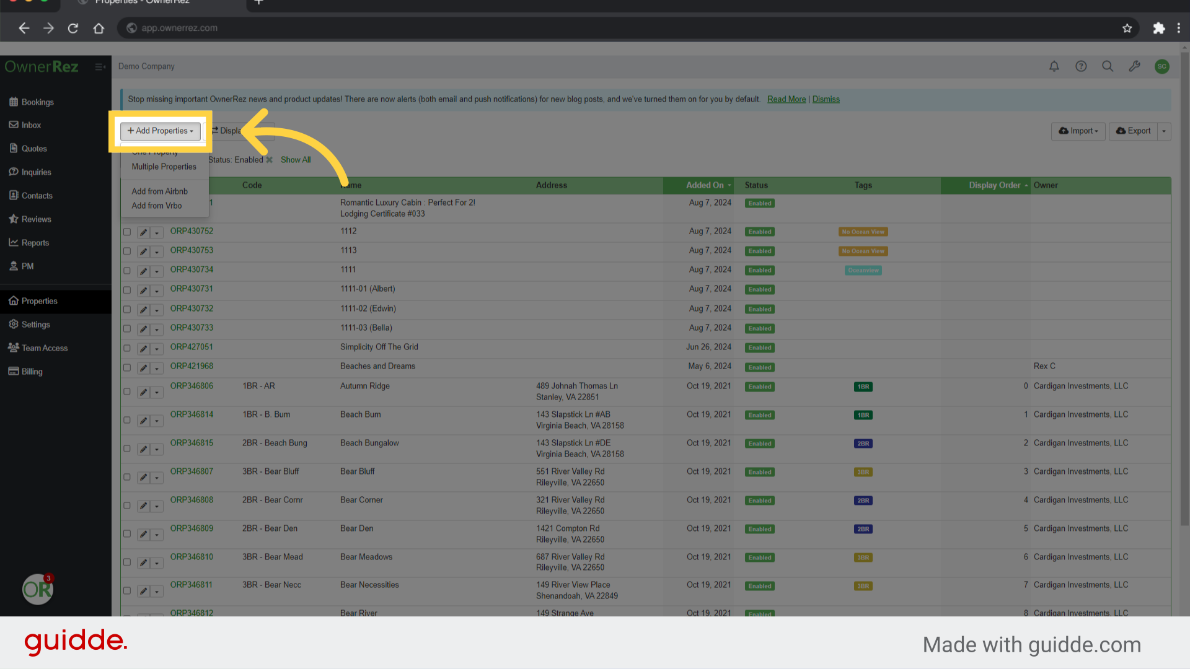Choose Add from Airbnb in the menu
The width and height of the screenshot is (1190, 669).
coord(159,191)
